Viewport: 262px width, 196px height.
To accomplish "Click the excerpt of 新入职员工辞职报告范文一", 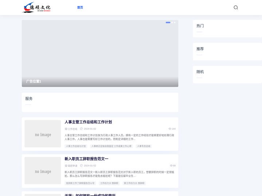I will [119, 174].
